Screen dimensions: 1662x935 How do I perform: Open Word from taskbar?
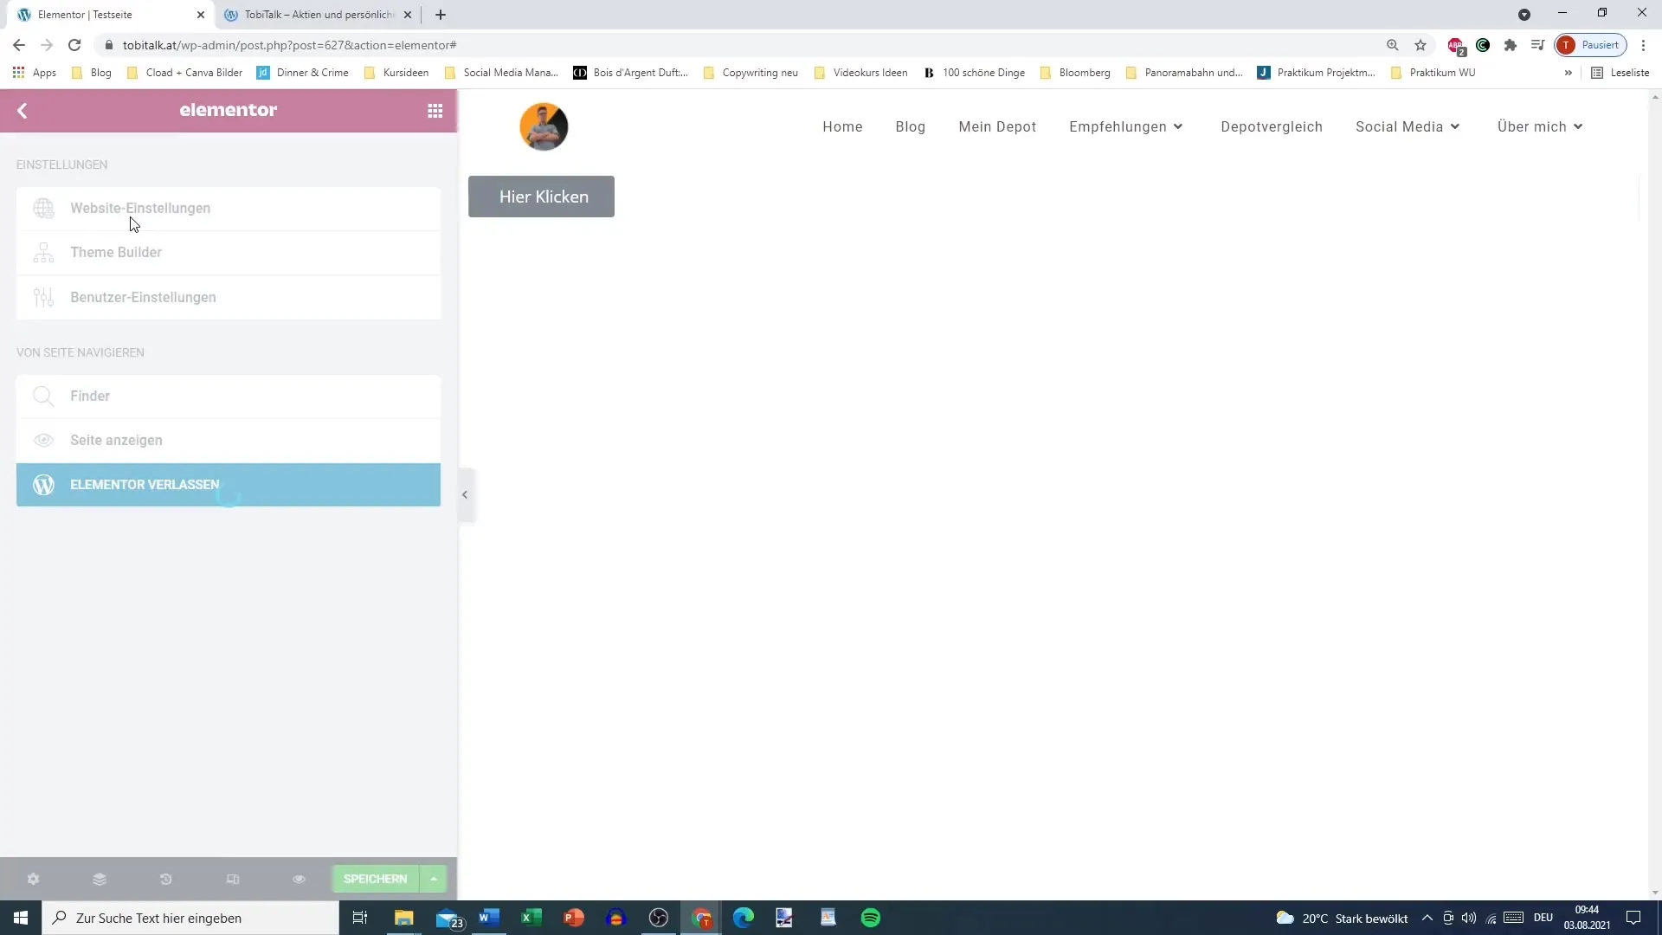click(x=489, y=918)
